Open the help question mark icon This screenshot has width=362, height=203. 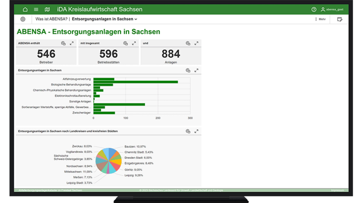pos(314,9)
